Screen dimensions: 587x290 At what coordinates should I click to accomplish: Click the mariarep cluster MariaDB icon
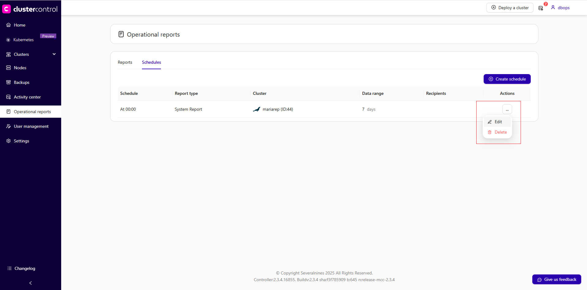click(x=257, y=109)
